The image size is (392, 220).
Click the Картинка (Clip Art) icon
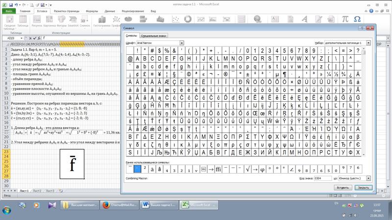pos(49,21)
